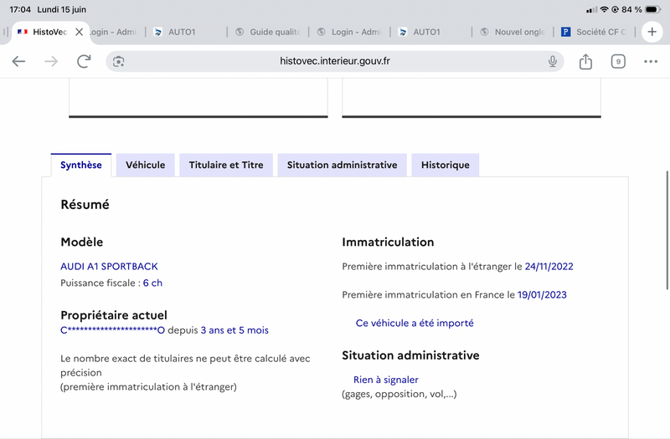The image size is (670, 439).
Task: Open the Titulaire et Titre tab
Action: [x=226, y=165]
